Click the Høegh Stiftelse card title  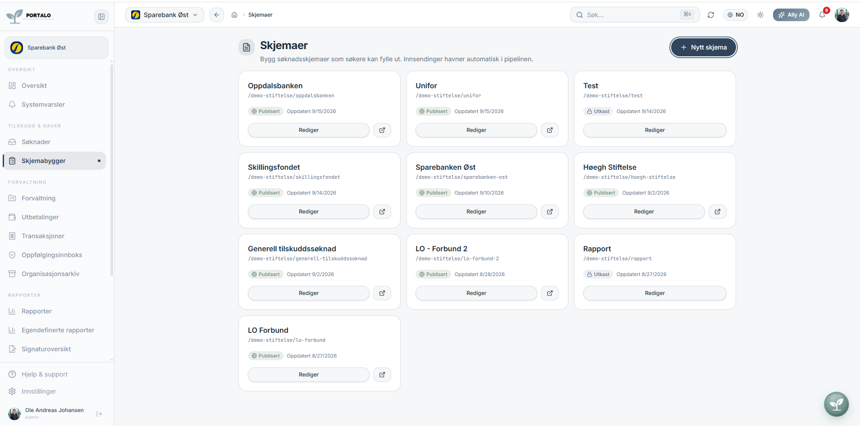tap(610, 167)
